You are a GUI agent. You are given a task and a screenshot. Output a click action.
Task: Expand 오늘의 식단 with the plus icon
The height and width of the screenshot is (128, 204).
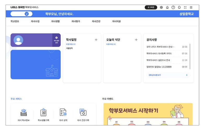[136, 40]
